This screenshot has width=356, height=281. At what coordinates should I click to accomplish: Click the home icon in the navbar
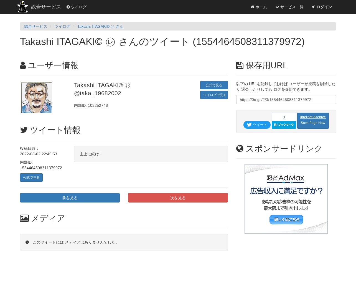coord(252,7)
